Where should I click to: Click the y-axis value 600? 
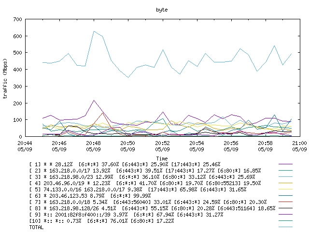[17, 36]
